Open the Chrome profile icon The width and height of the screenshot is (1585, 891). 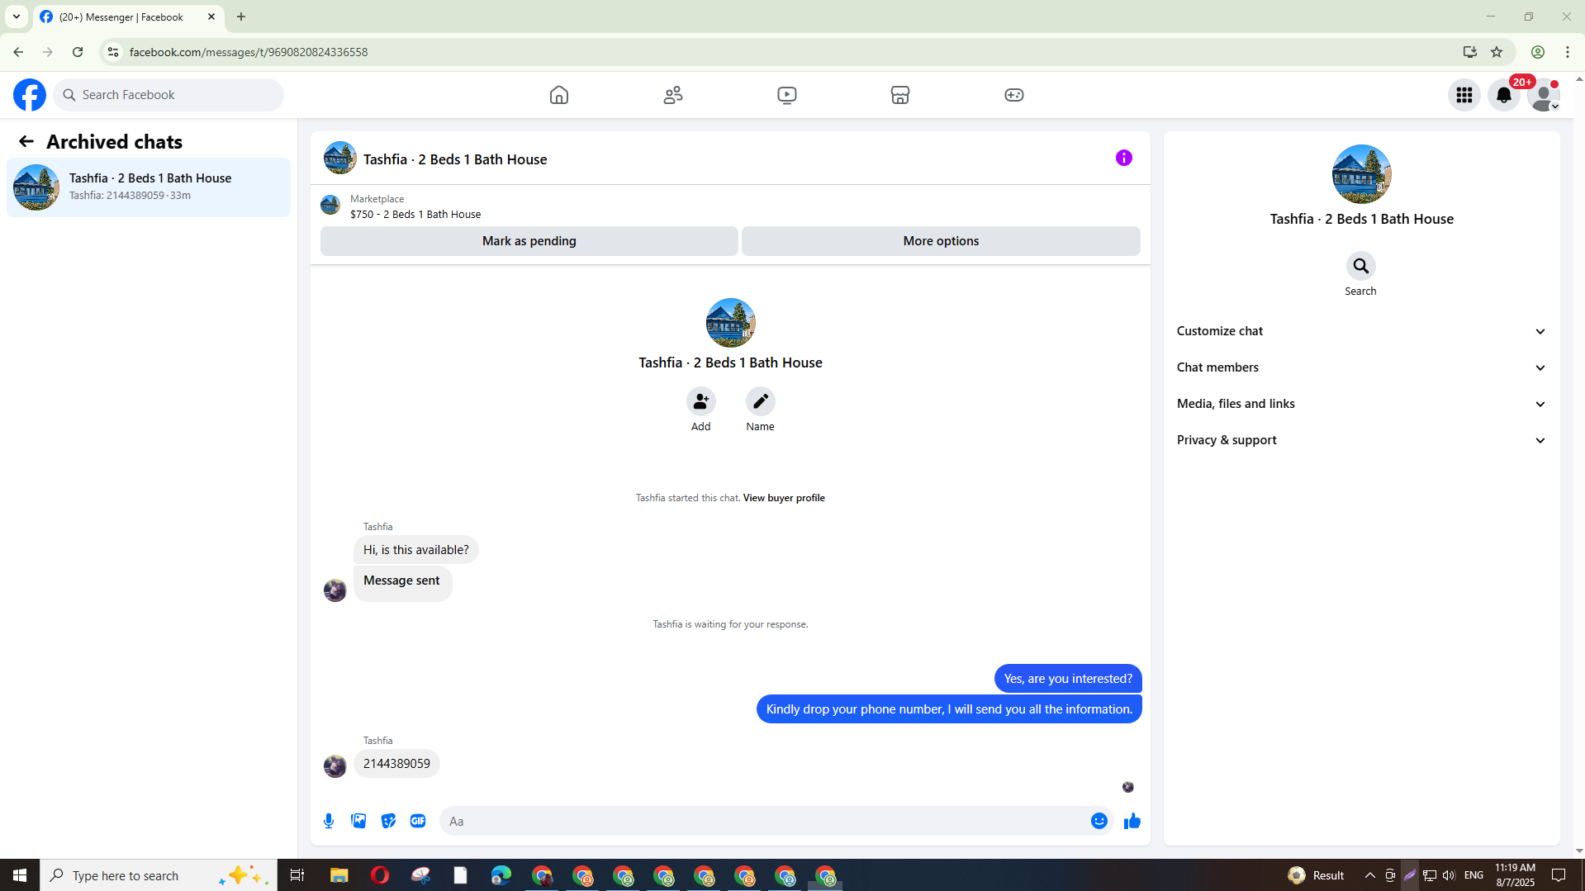coord(1538,52)
